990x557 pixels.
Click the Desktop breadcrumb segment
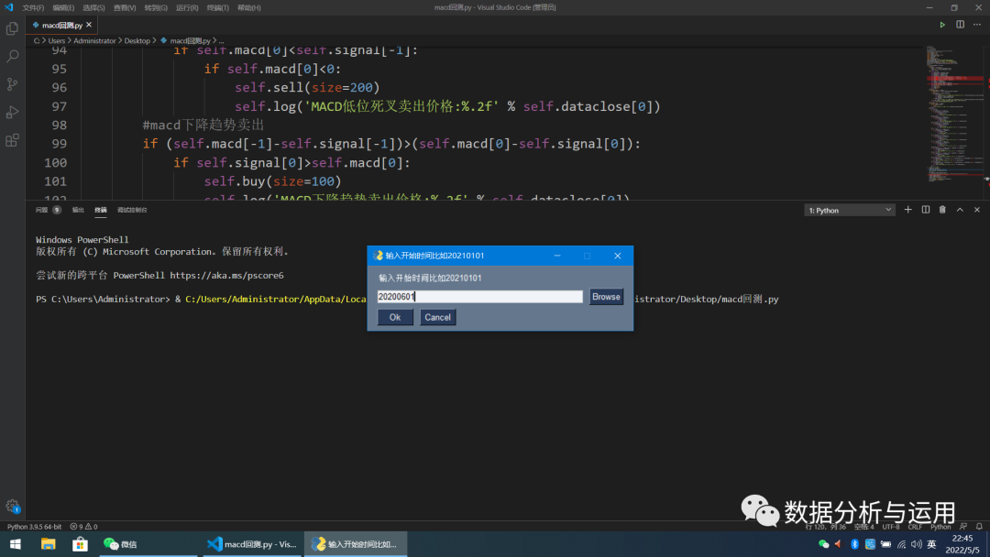[x=137, y=40]
